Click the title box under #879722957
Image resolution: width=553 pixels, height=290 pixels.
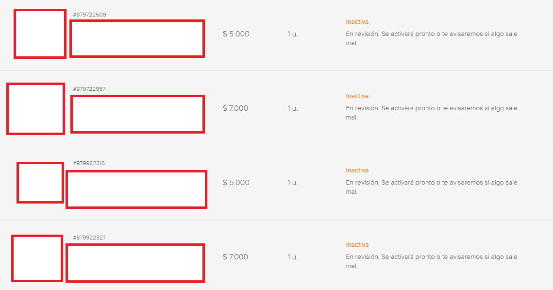click(x=137, y=114)
